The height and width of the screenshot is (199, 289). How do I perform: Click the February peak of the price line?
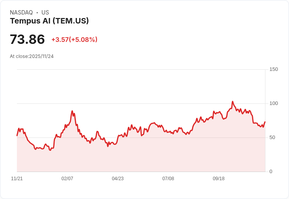tap(73, 111)
